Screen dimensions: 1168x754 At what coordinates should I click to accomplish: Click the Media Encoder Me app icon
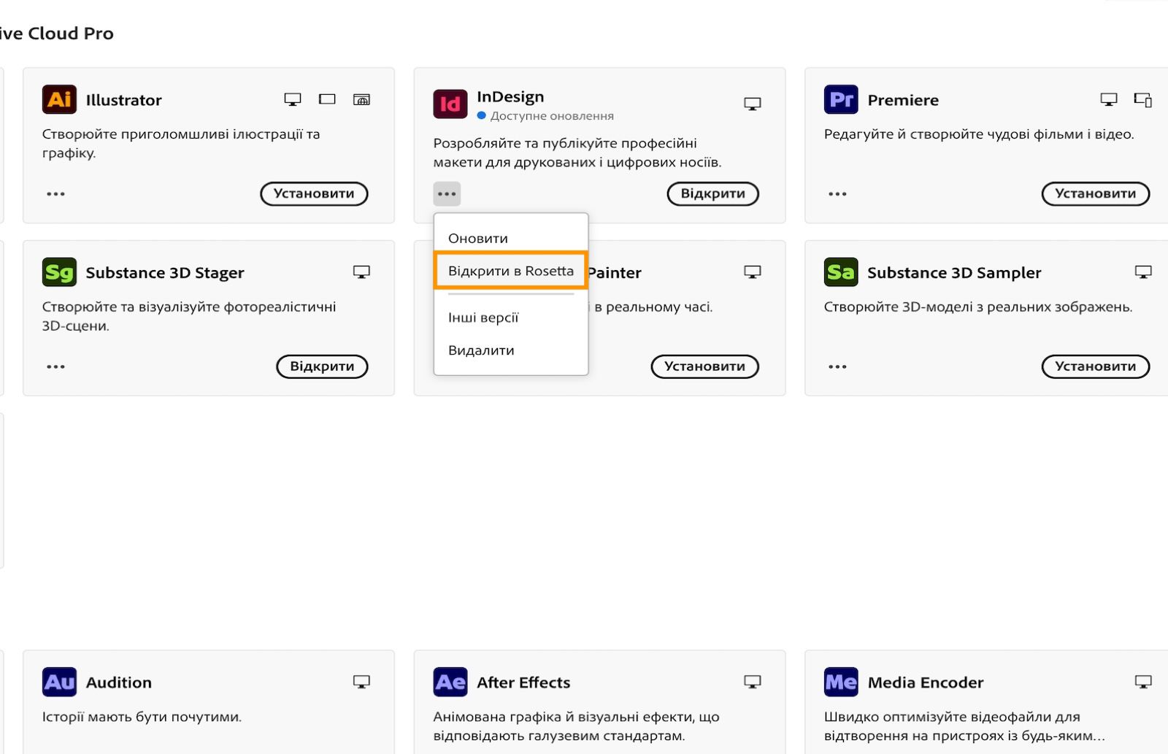(841, 682)
